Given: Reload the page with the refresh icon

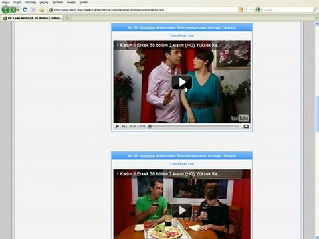Looking at the screenshot, I should pyautogui.click(x=25, y=9).
